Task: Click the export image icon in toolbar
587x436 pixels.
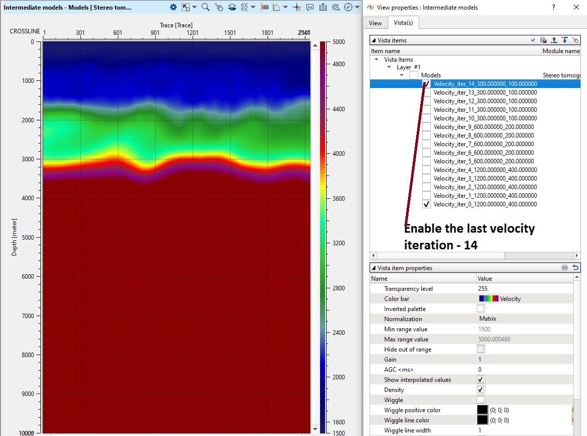Action: coord(323,7)
